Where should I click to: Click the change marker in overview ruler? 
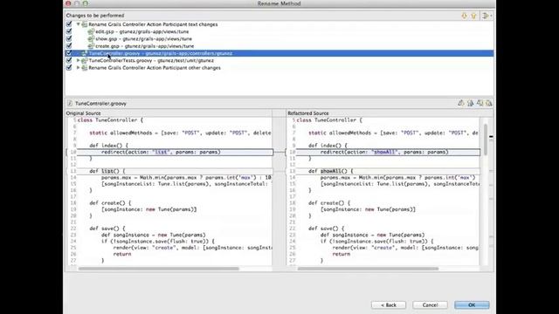[491, 136]
